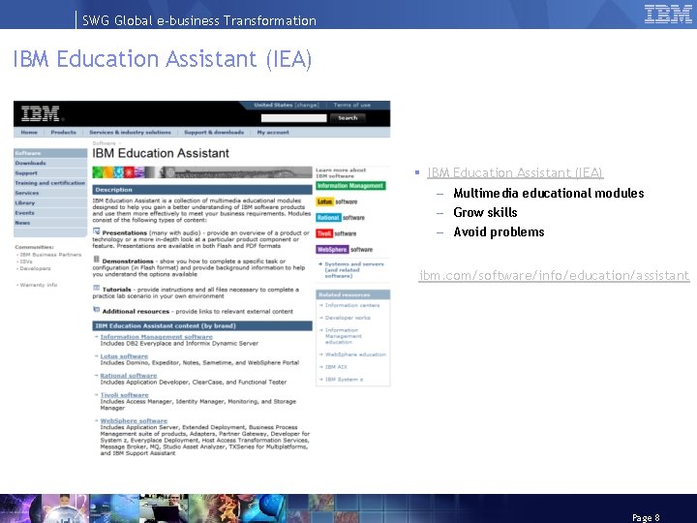Select News in the left sidebar
The width and height of the screenshot is (697, 523).
50,223
